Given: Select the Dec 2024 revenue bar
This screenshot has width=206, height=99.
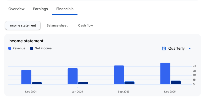Looking at the screenshot, I should [26, 77].
